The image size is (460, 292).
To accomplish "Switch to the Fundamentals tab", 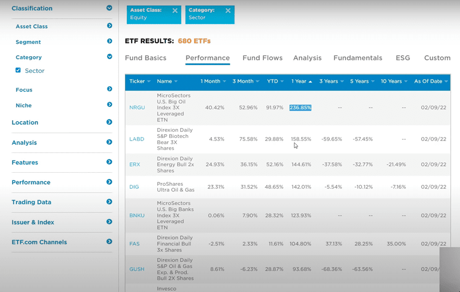I will [x=357, y=58].
